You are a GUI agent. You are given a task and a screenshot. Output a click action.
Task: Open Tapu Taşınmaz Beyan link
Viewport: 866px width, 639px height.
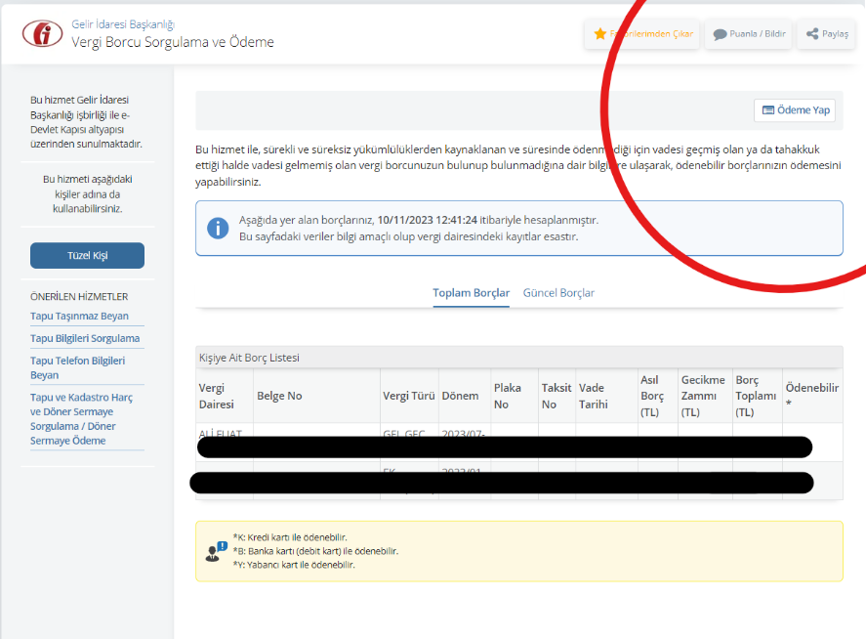click(x=79, y=317)
